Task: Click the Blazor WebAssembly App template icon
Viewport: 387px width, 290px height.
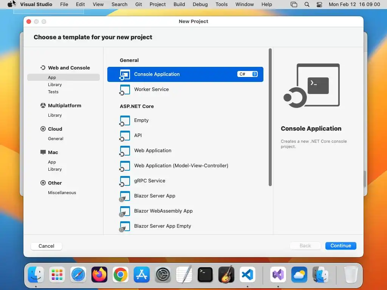Action: 125,211
